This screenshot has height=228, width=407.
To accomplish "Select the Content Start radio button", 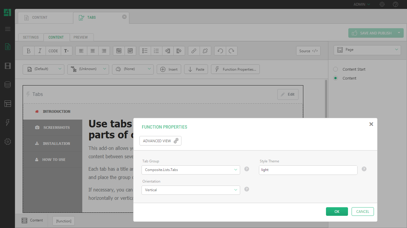I will click(335, 69).
